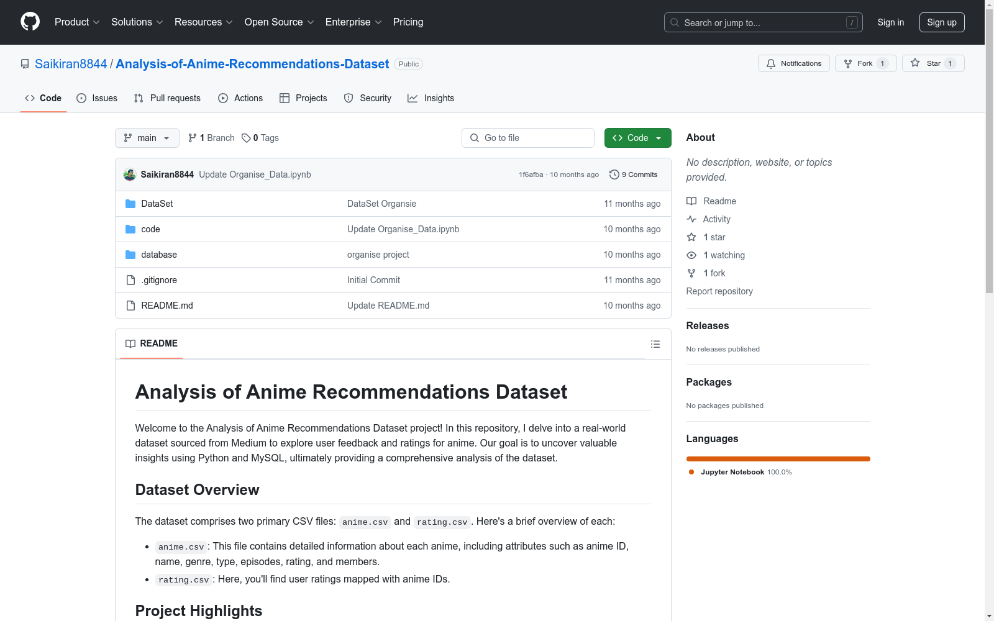Expand the Open Source menu

click(x=280, y=22)
